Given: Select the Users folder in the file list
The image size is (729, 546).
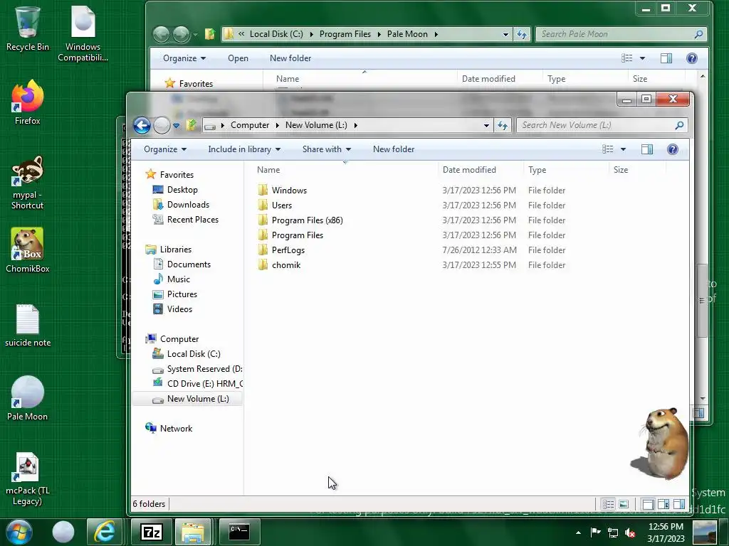Looking at the screenshot, I should point(282,205).
